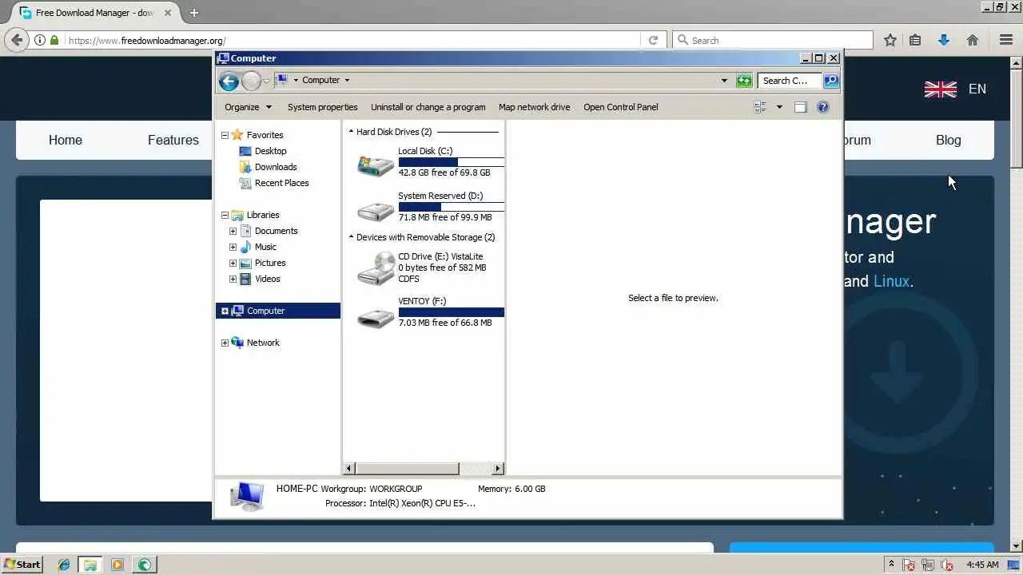Click the scroll right arrow in the file list
Image resolution: width=1023 pixels, height=575 pixels.
498,469
